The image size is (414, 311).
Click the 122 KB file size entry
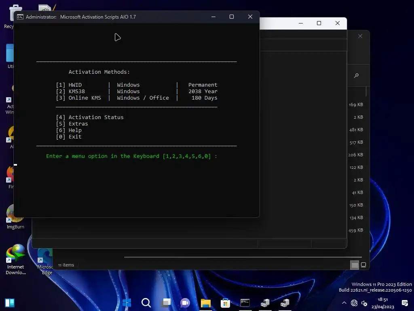[x=356, y=167]
